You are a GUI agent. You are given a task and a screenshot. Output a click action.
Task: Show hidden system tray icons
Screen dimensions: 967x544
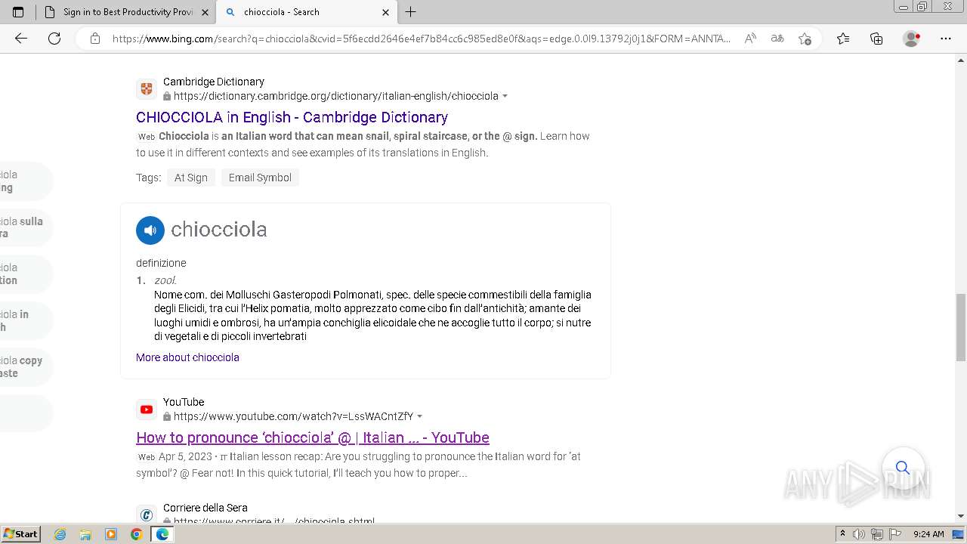click(x=842, y=534)
